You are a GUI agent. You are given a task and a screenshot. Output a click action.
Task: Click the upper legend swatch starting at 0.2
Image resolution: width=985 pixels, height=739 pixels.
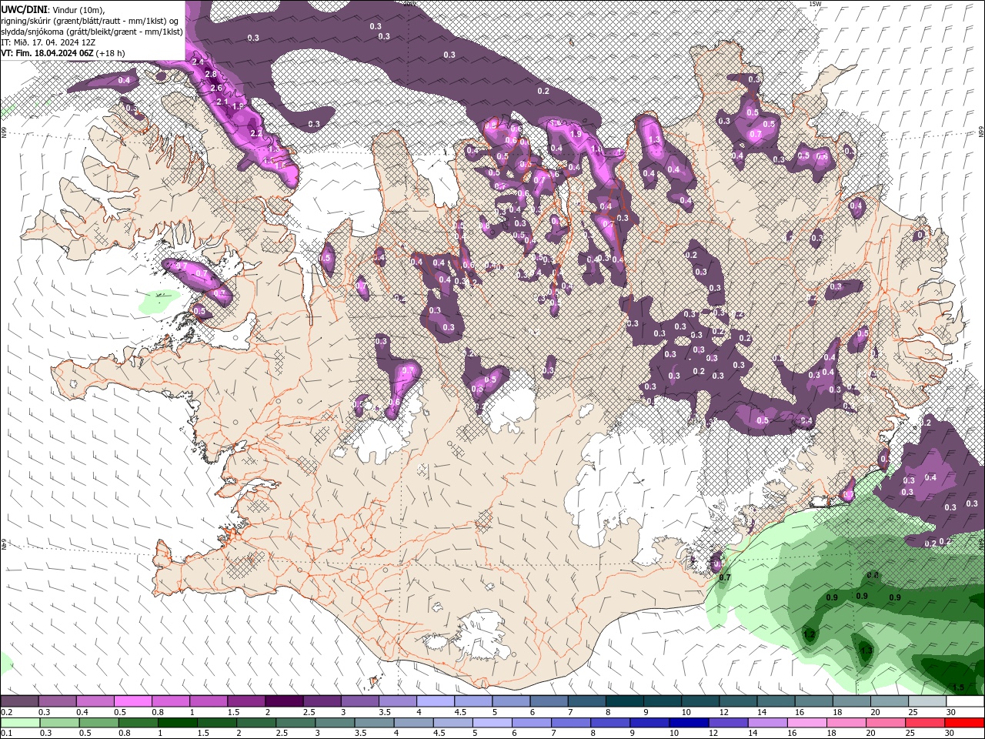click(x=19, y=701)
